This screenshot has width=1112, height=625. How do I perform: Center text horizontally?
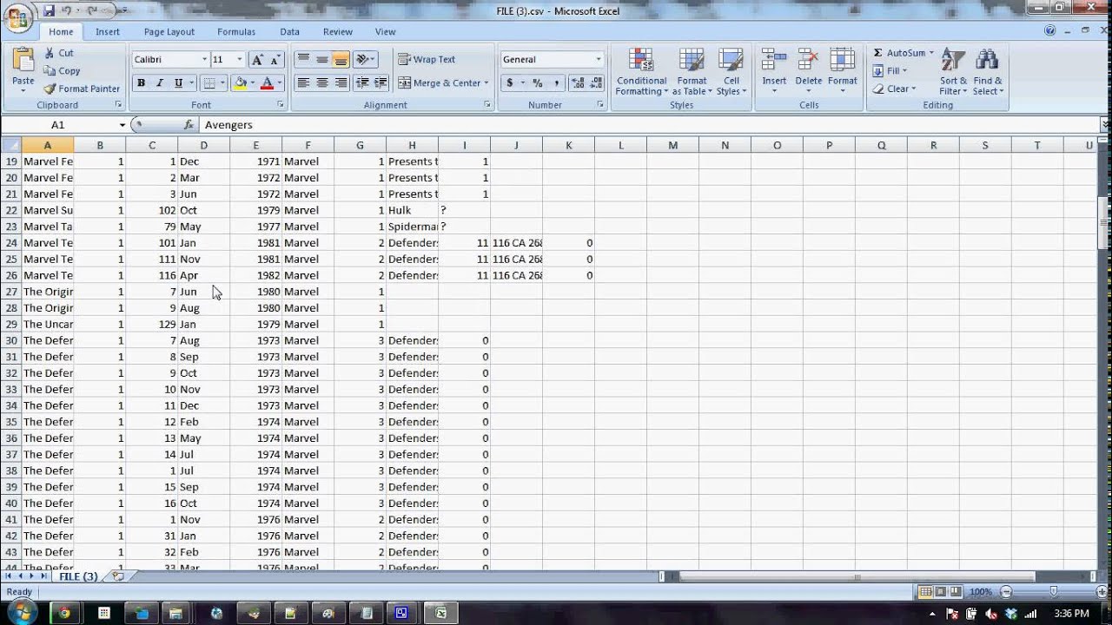point(322,83)
